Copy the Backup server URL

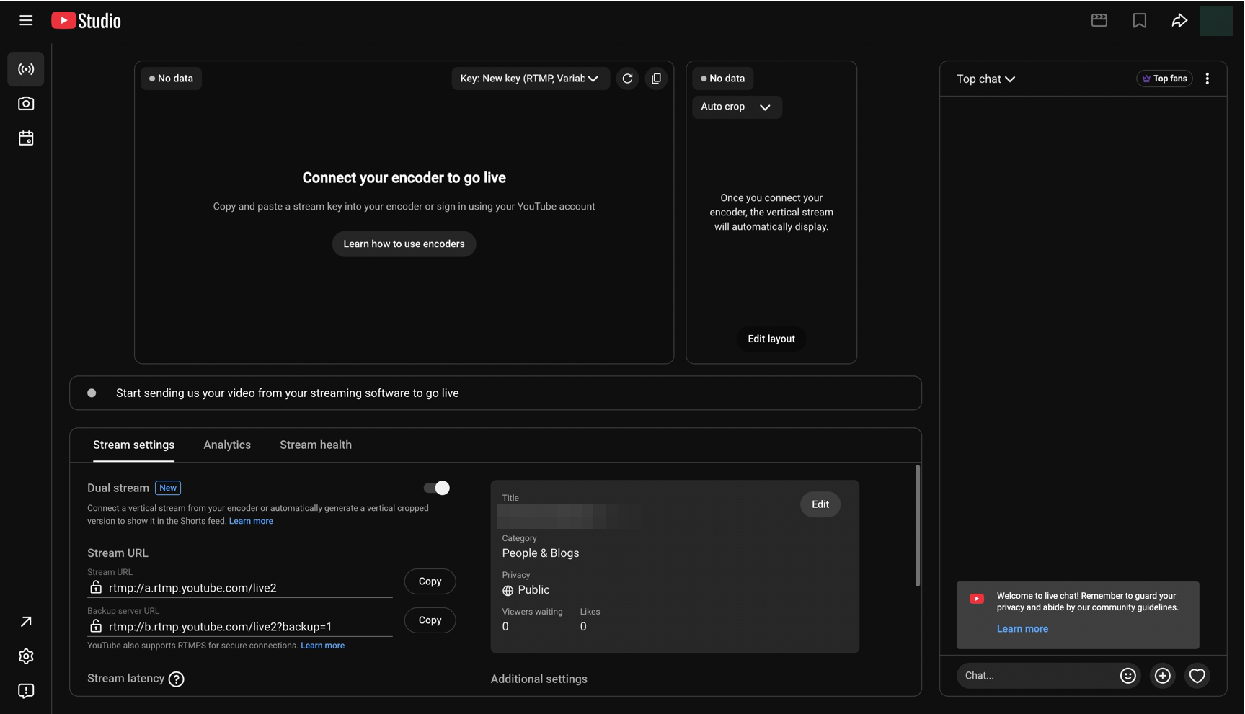pyautogui.click(x=430, y=620)
